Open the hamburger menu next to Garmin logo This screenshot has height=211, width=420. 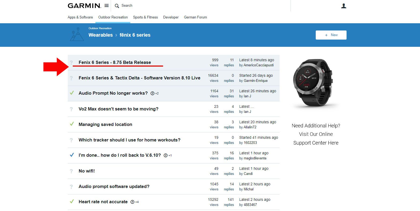coord(106,6)
